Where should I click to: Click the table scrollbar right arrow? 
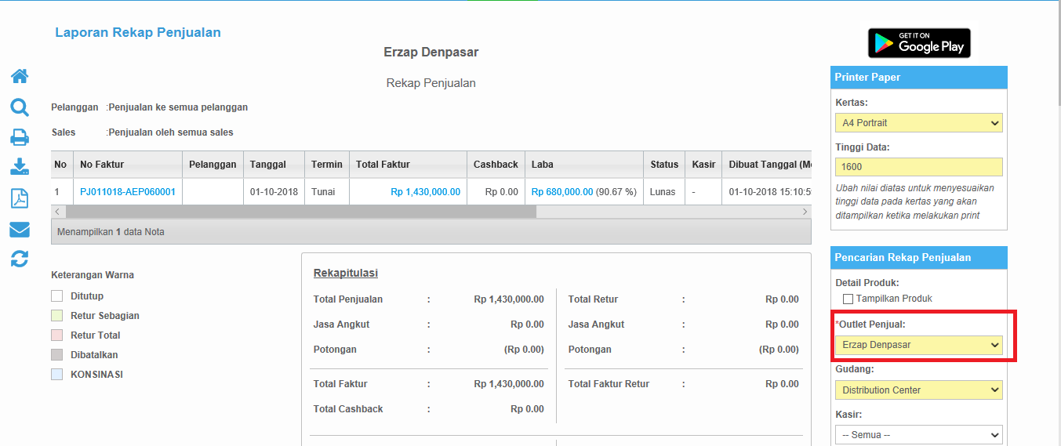pyautogui.click(x=805, y=212)
